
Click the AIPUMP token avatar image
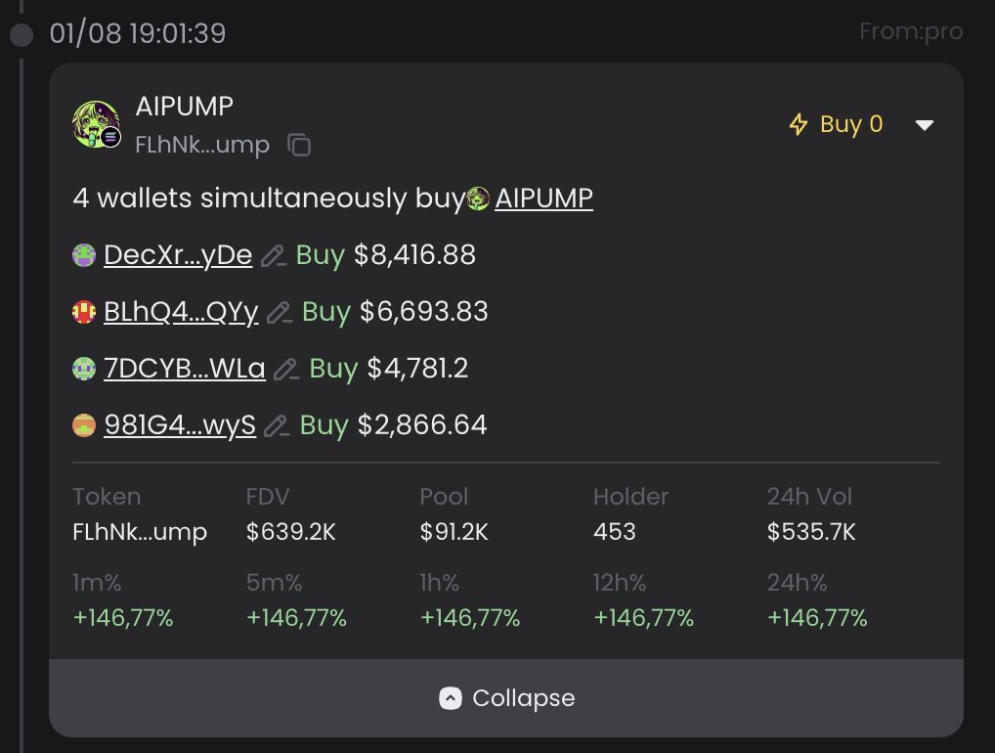(96, 124)
